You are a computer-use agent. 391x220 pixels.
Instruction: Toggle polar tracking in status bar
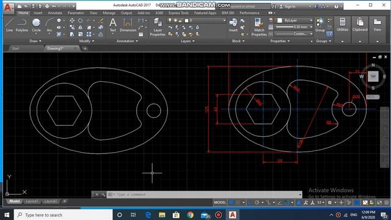click(x=257, y=202)
